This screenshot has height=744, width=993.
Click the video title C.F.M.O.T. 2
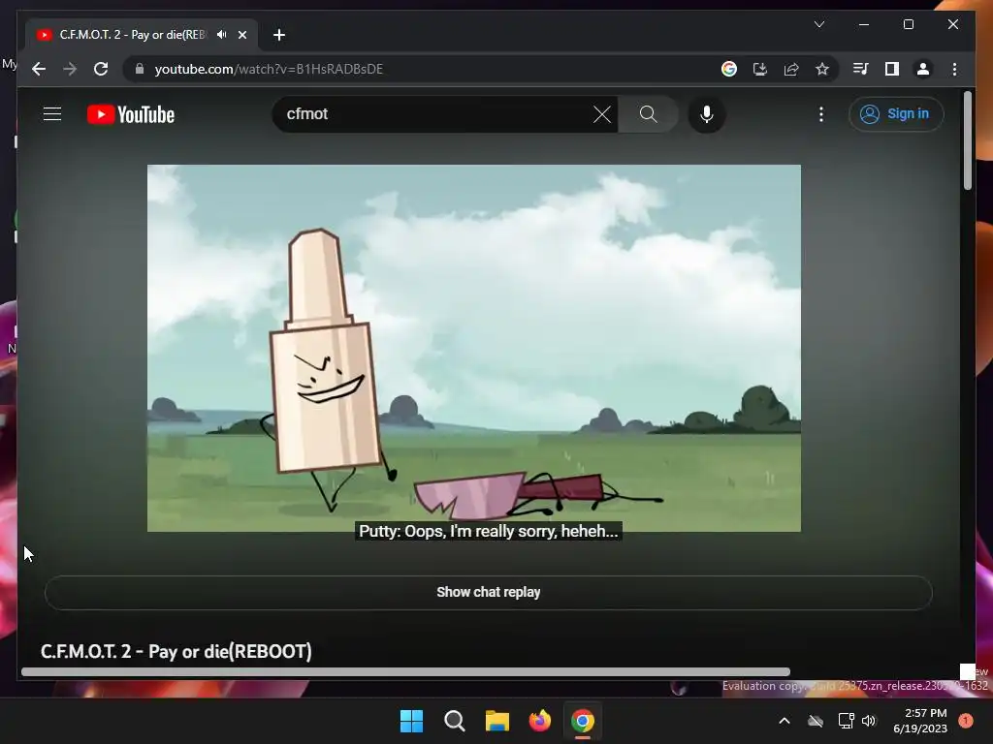(x=176, y=651)
